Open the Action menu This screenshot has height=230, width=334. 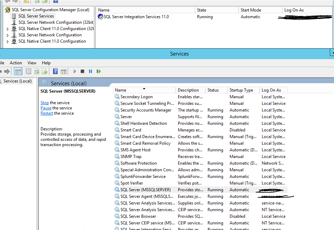coord(16,63)
